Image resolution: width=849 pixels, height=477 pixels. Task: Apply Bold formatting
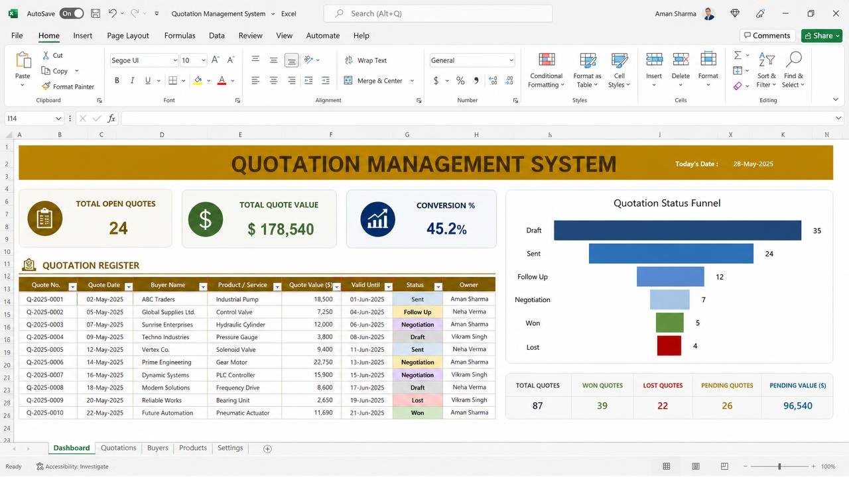pos(117,81)
